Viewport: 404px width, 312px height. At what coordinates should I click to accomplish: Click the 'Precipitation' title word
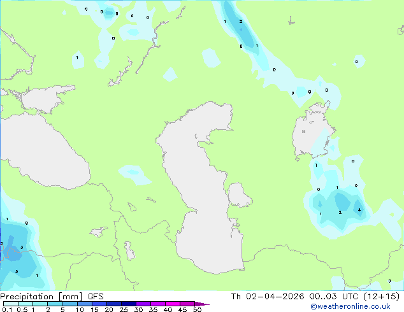[x=27, y=297]
